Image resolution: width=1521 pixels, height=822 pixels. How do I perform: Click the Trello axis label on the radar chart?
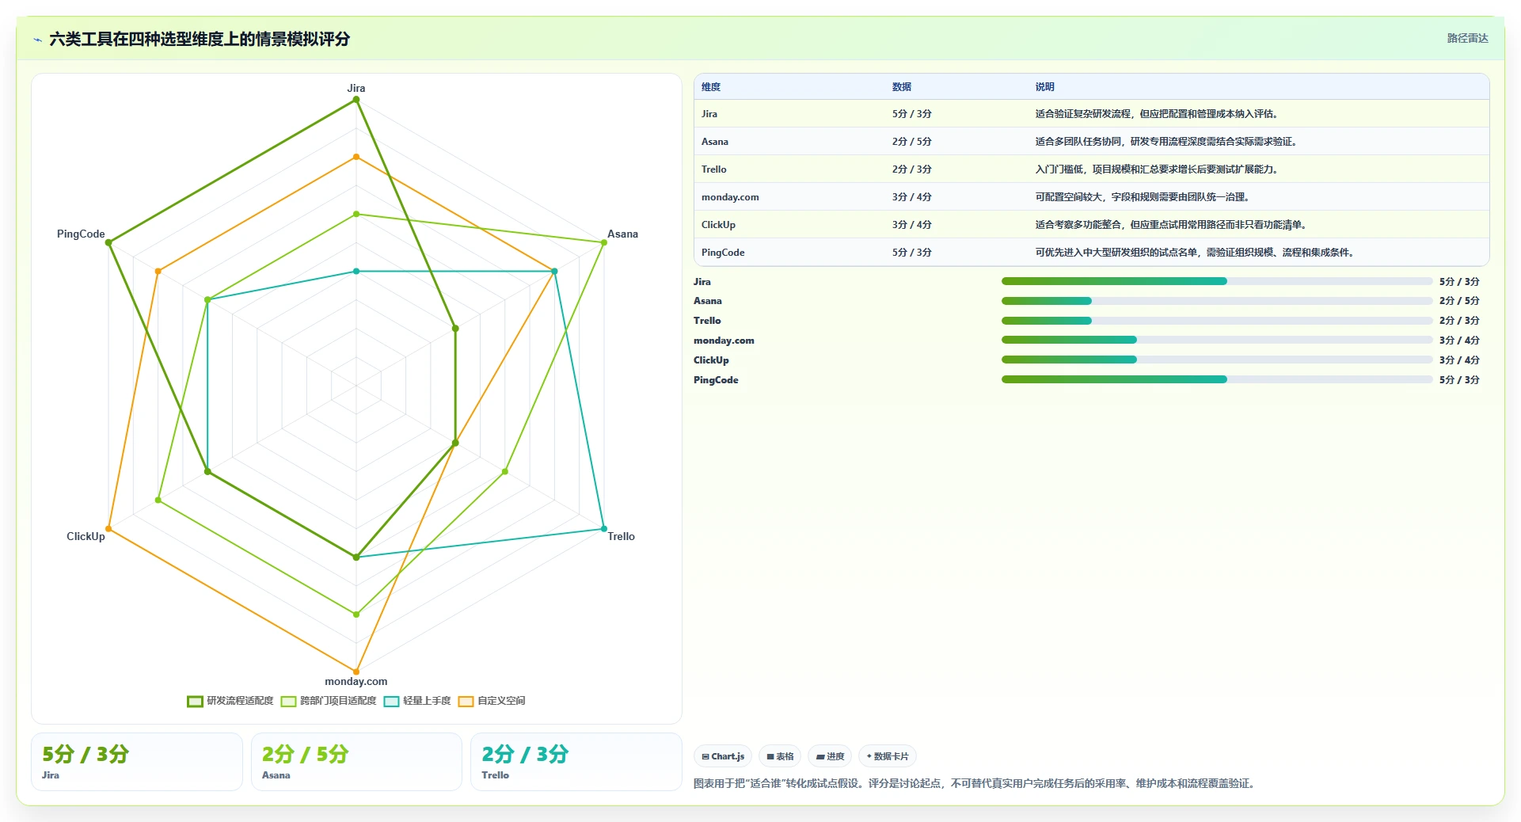(x=622, y=536)
